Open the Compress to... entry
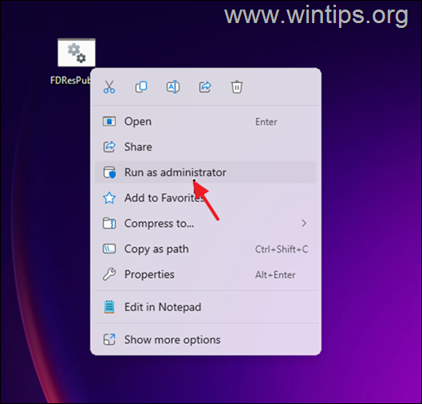Image resolution: width=422 pixels, height=404 pixels. (x=206, y=223)
